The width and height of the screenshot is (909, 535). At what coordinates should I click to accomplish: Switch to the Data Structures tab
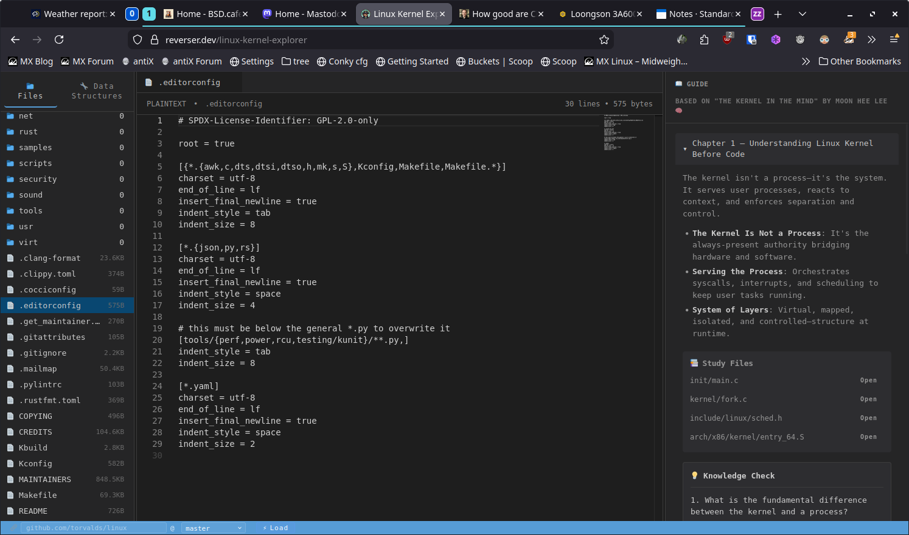tap(97, 91)
